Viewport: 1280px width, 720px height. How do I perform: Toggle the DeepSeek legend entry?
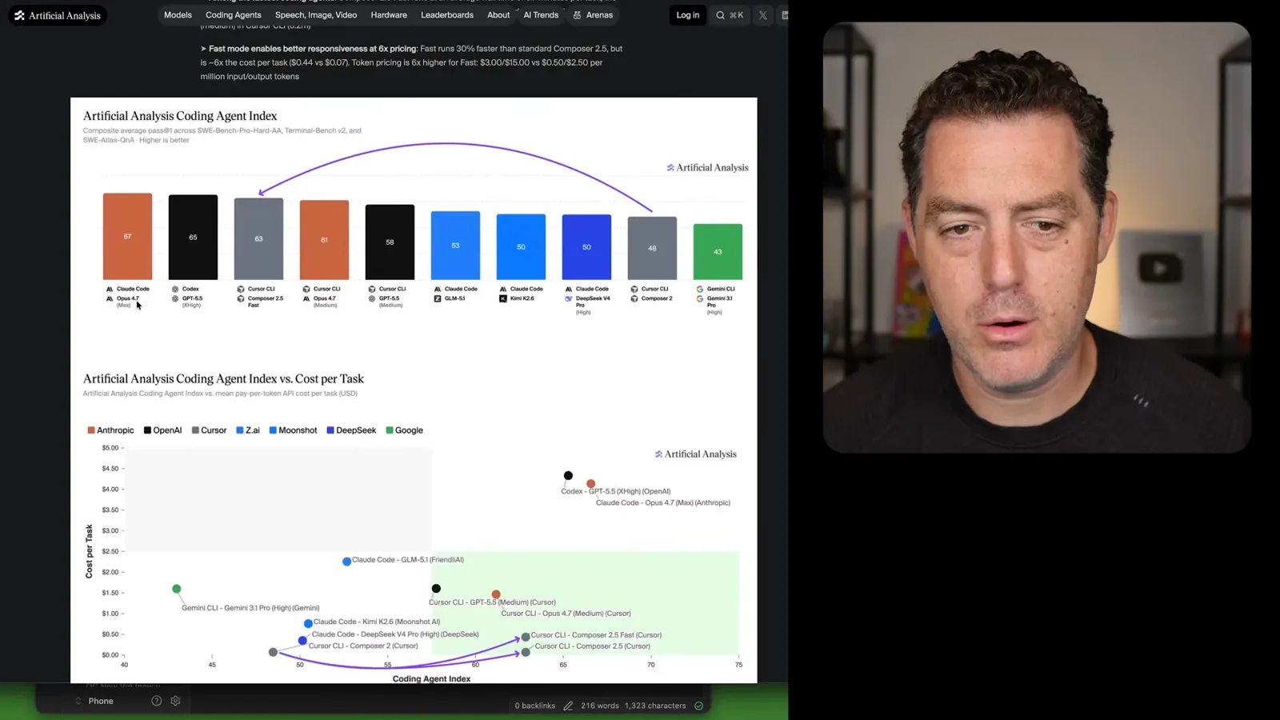351,430
